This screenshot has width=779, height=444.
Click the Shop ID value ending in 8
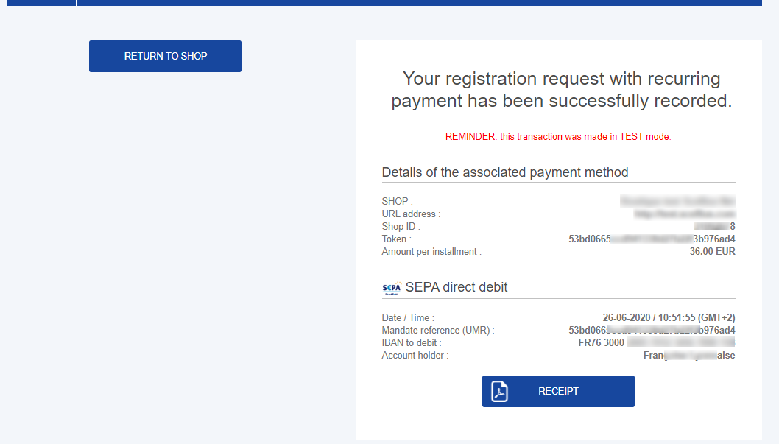[714, 227]
